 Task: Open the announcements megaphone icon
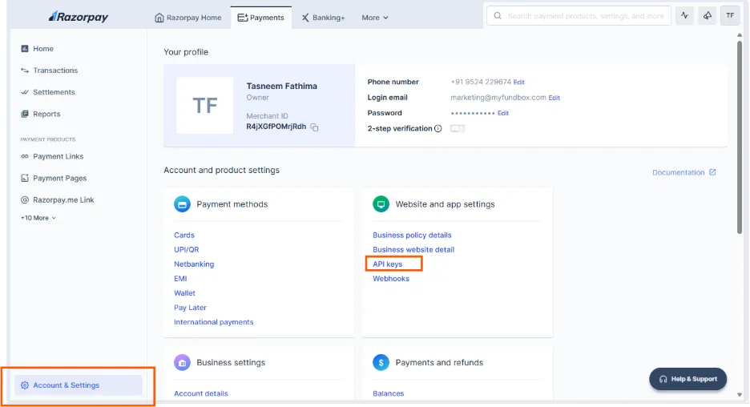pyautogui.click(x=707, y=16)
